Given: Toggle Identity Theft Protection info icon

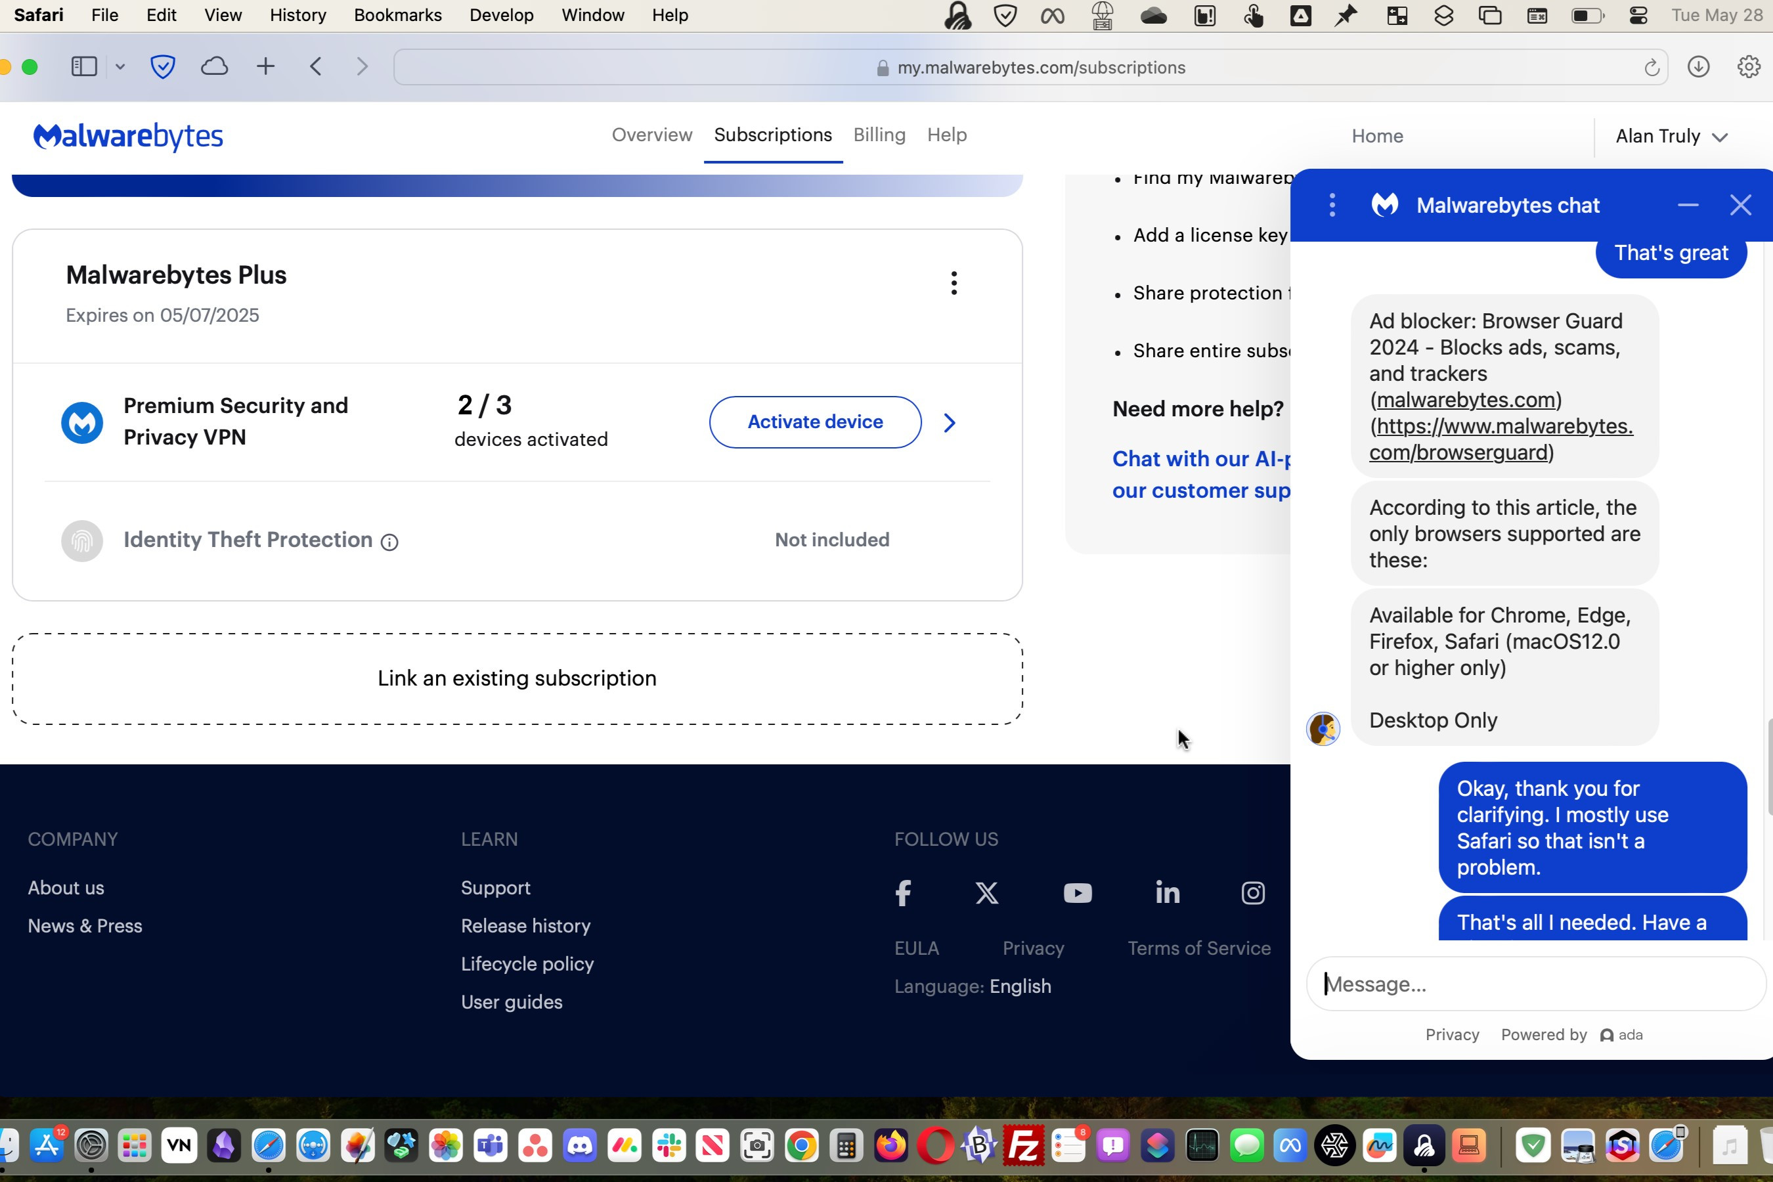Looking at the screenshot, I should click(389, 541).
